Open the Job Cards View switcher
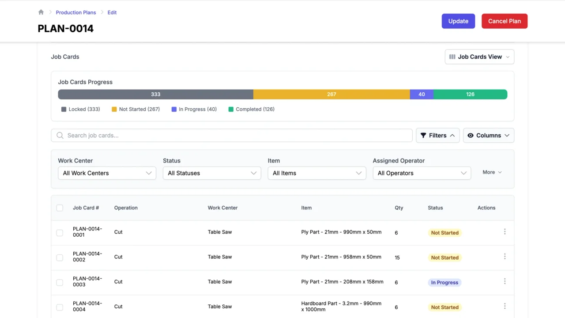 [x=479, y=57]
